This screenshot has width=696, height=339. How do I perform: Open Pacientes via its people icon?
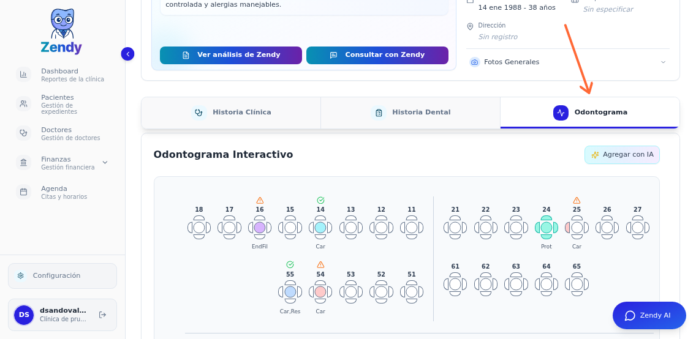(x=23, y=104)
